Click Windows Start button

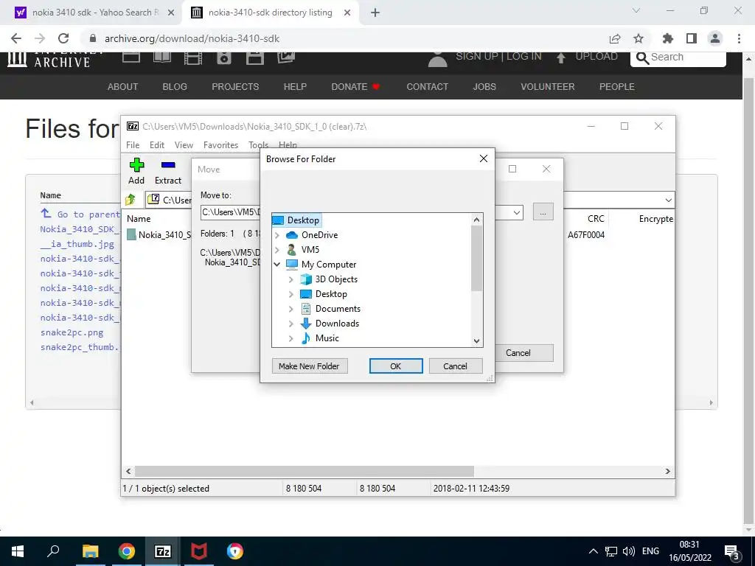point(18,551)
